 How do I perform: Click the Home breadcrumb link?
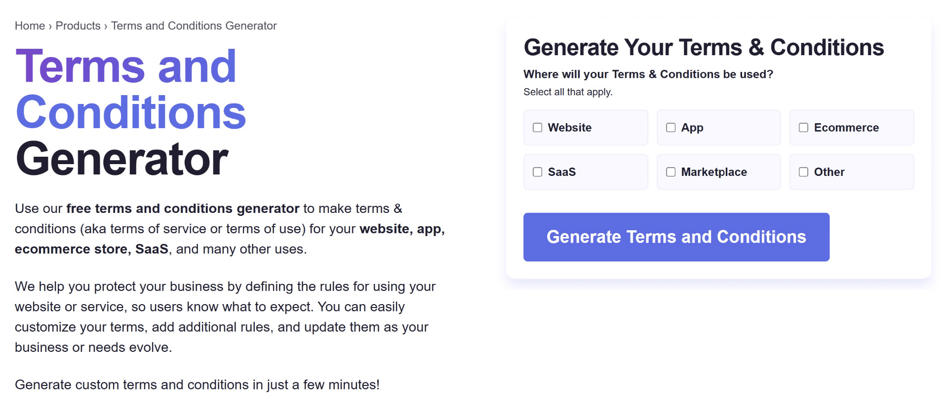30,26
